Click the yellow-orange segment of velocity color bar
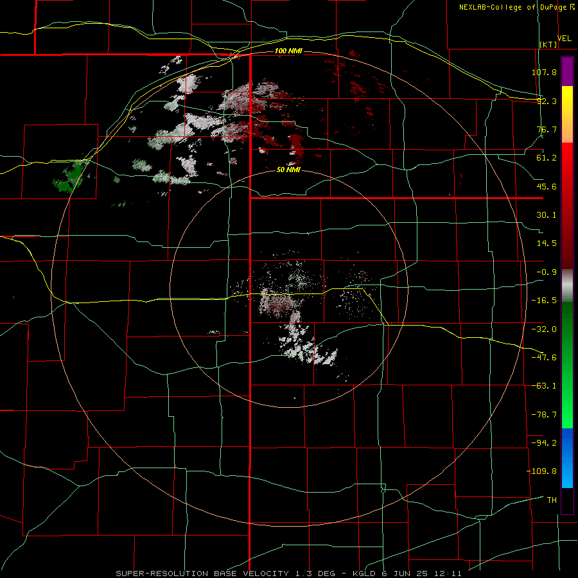The width and height of the screenshot is (578, 578). [x=567, y=114]
